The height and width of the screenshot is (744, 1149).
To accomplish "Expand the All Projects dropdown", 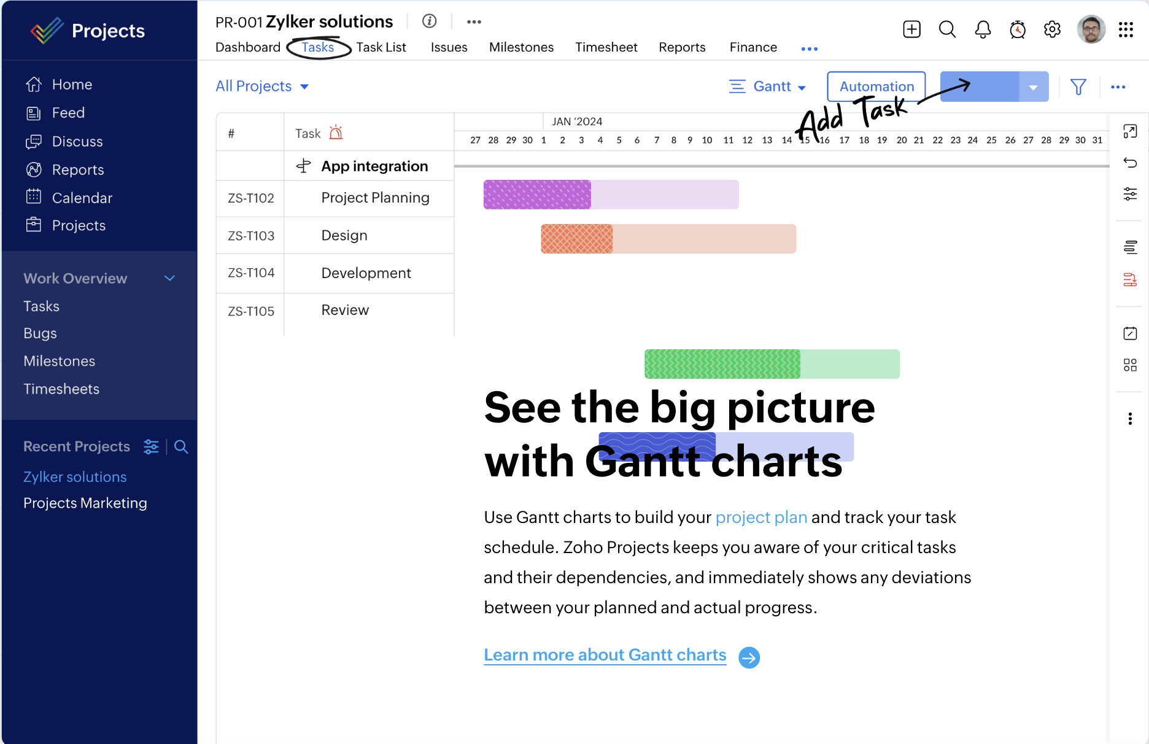I will pyautogui.click(x=262, y=87).
